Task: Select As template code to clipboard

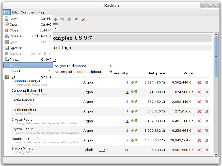Action: pyautogui.click(x=84, y=72)
